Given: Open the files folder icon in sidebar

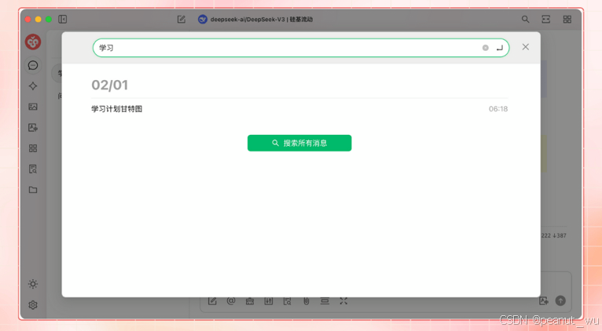Looking at the screenshot, I should click(33, 190).
